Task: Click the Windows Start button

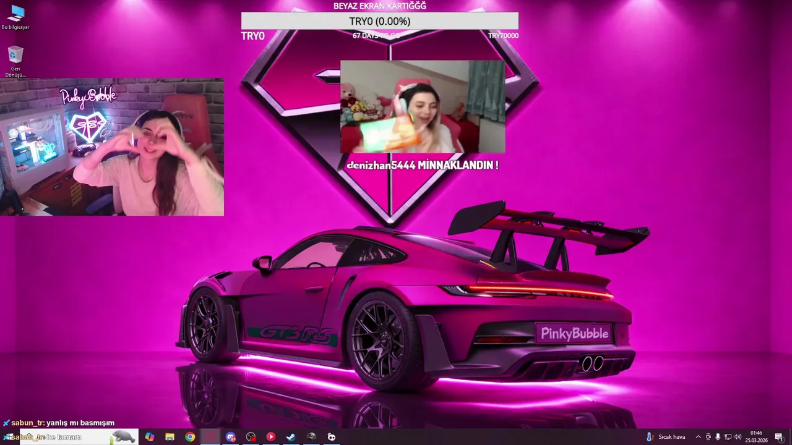Action: [x=9, y=437]
